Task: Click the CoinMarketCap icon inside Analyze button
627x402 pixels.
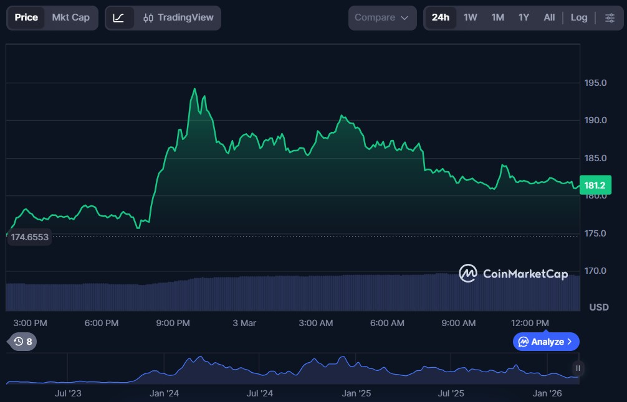Action: coord(524,342)
